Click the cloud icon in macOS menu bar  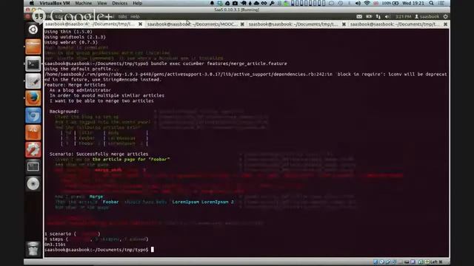pyautogui.click(x=256, y=3)
